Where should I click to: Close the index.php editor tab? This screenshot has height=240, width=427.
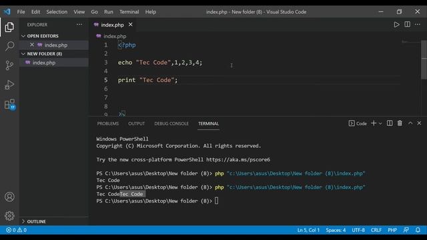131,25
